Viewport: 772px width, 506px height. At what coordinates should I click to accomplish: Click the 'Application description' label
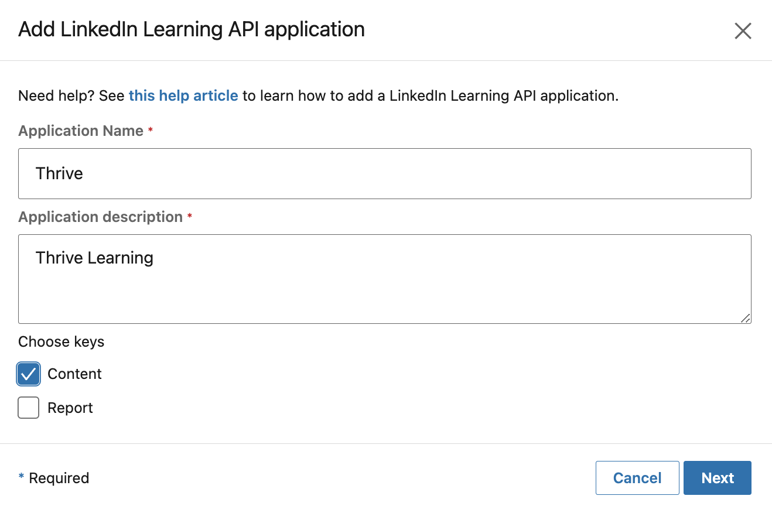coord(101,217)
